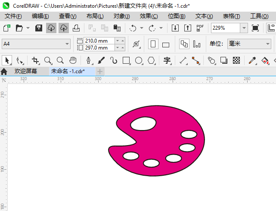
Task: Click the Paste clipboard icon
Action: tap(117, 28)
